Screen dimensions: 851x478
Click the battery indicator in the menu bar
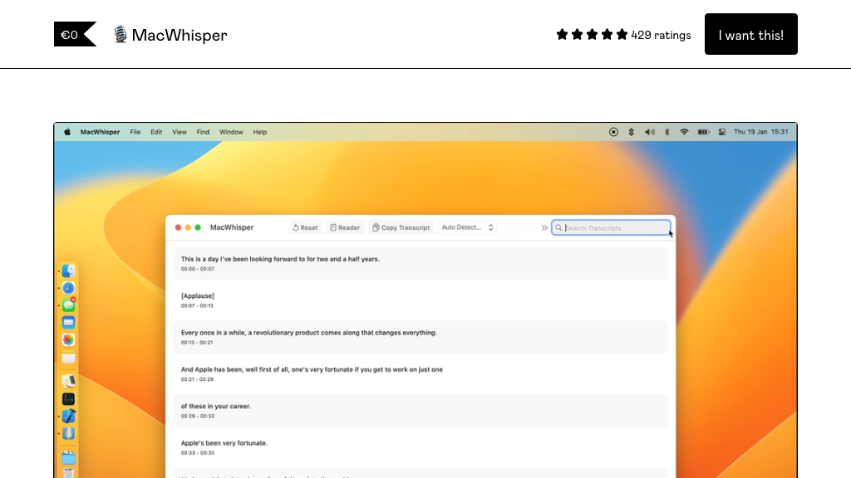click(704, 131)
